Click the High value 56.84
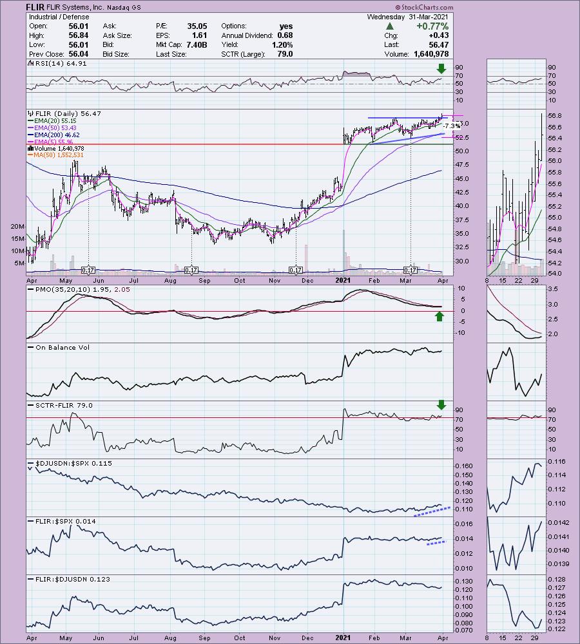Image resolution: width=580 pixels, height=644 pixels. tap(79, 35)
